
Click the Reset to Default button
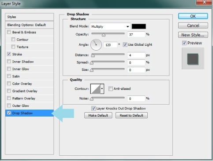[x=131, y=115]
